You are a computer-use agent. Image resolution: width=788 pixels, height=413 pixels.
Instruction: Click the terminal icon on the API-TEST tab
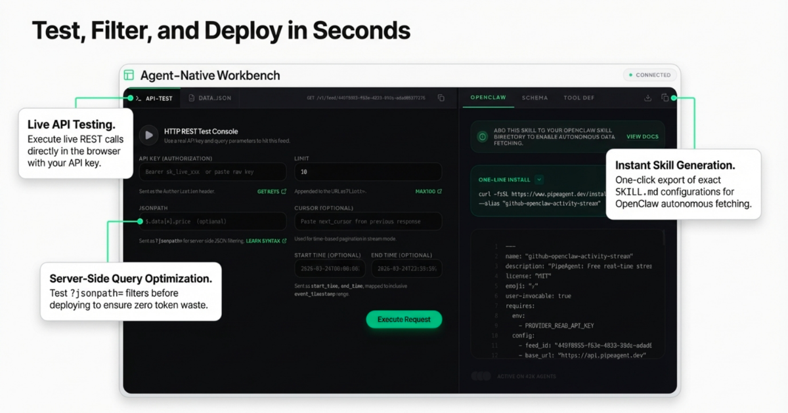tap(138, 97)
